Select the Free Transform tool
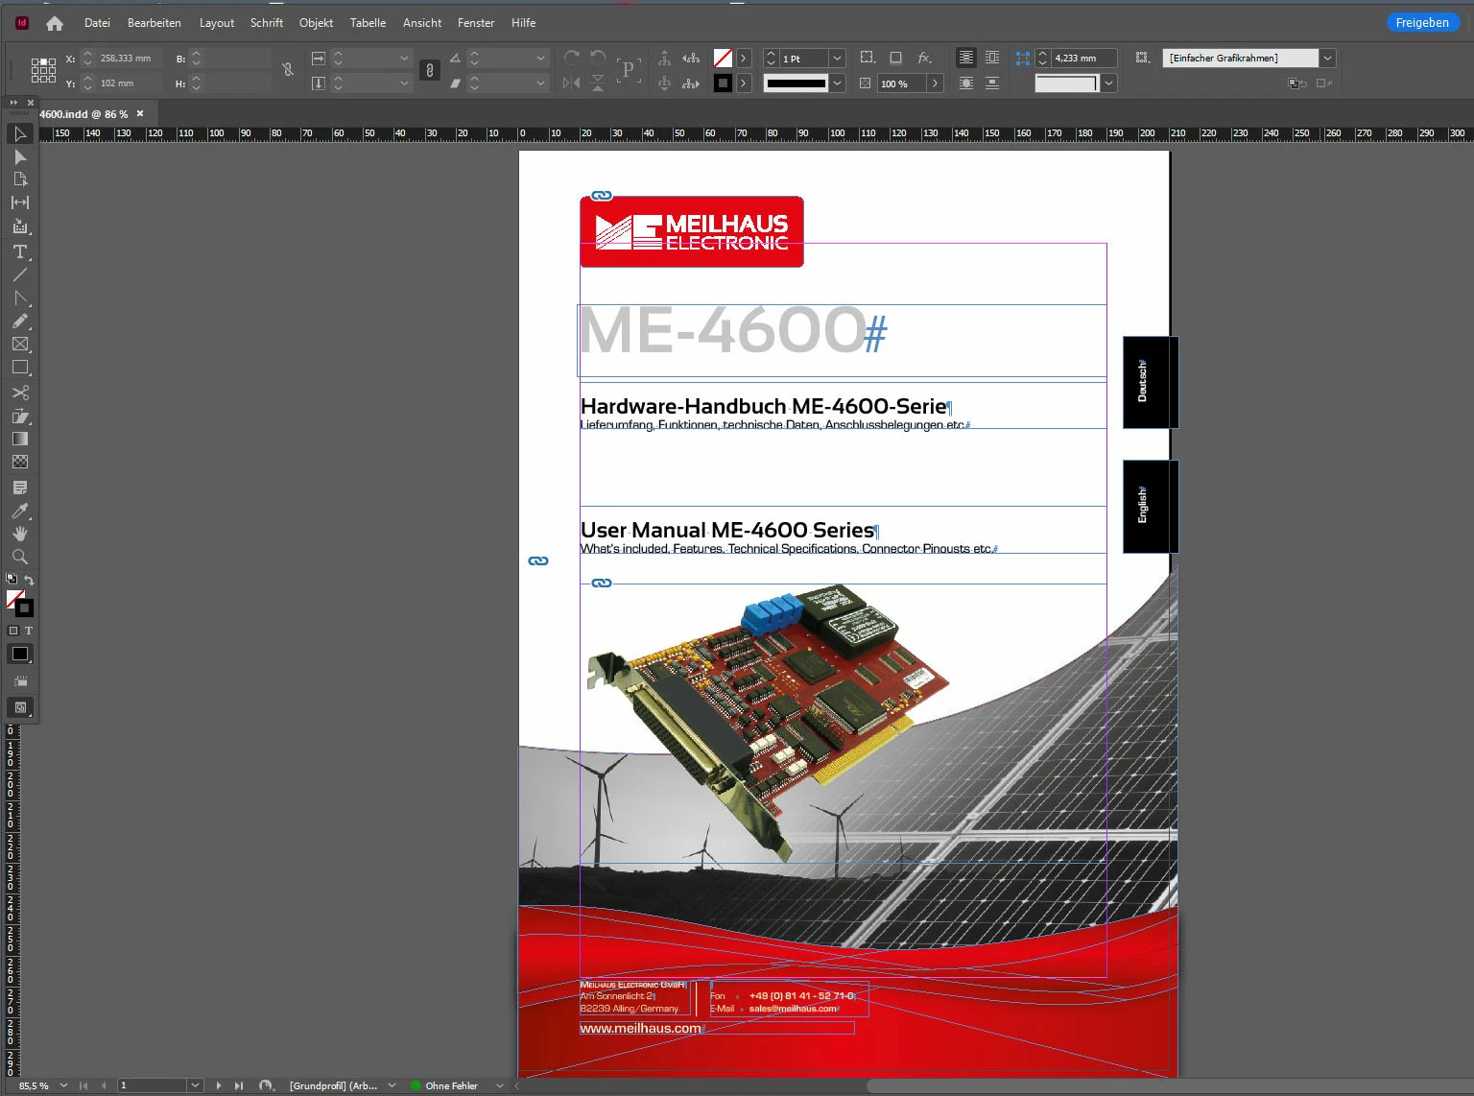 pos(19,416)
